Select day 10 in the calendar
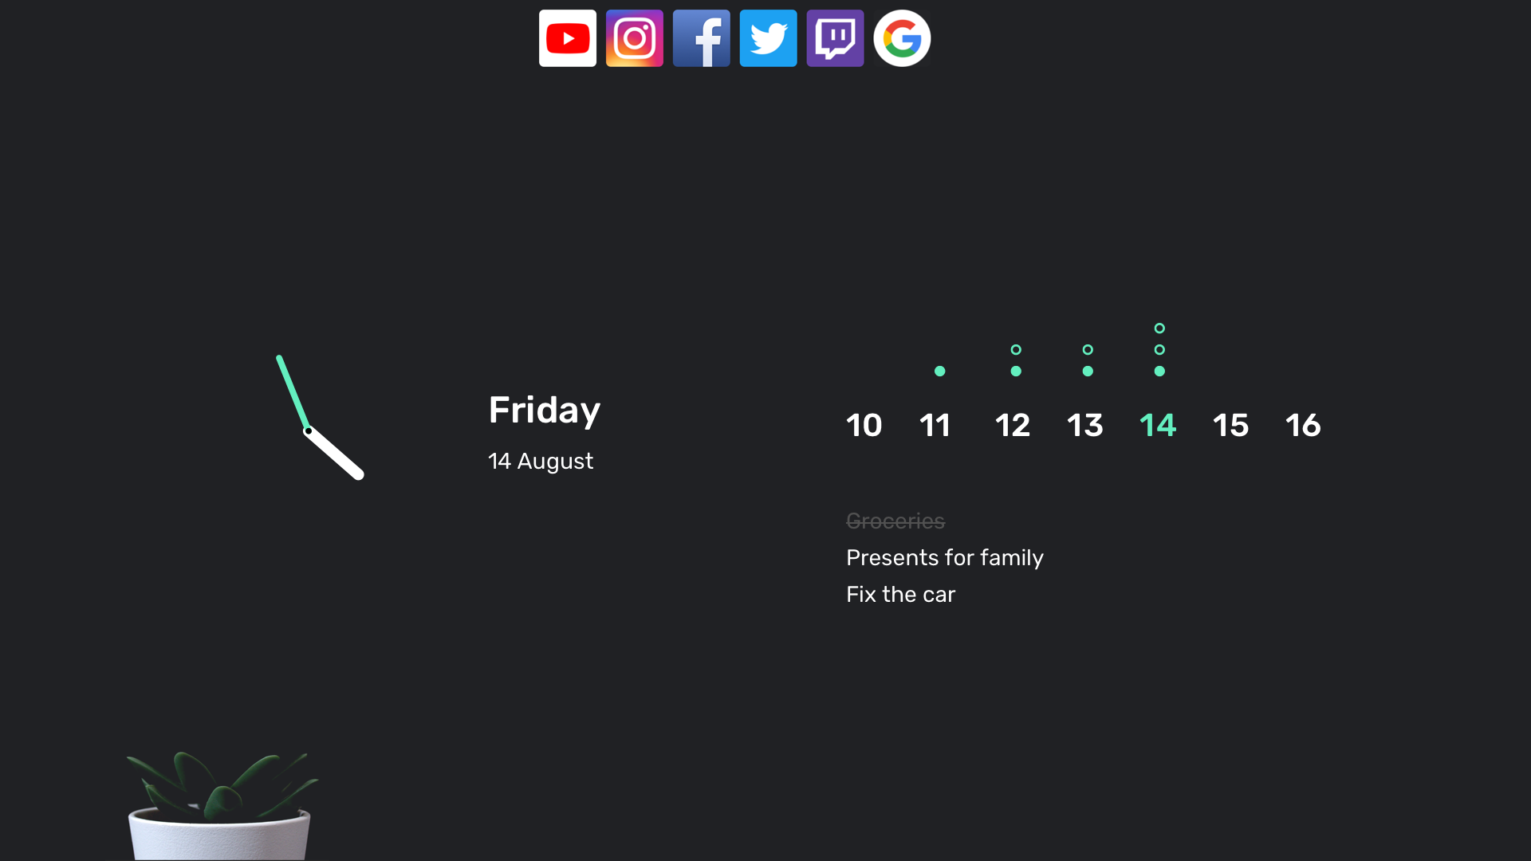 [864, 425]
